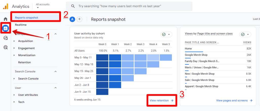The width and height of the screenshot is (260, 111).
Task: Click the Jun 2 - Jun 8 cohort label
Action: coord(82,85)
